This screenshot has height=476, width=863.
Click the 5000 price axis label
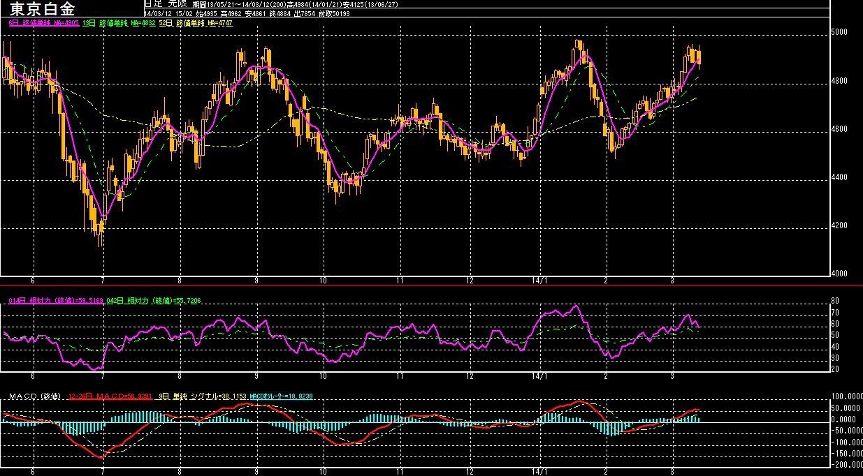[839, 33]
